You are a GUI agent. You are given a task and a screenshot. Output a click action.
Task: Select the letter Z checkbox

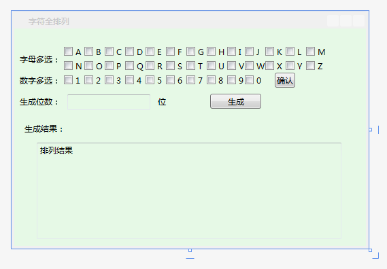[x=311, y=66]
